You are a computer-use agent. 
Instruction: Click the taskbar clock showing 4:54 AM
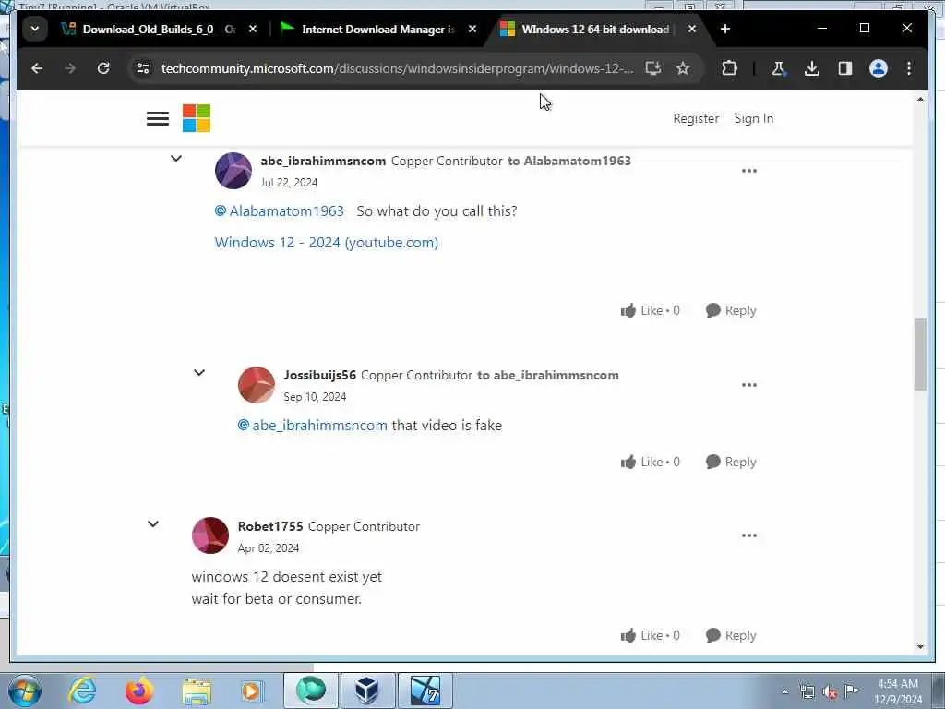coord(897,691)
